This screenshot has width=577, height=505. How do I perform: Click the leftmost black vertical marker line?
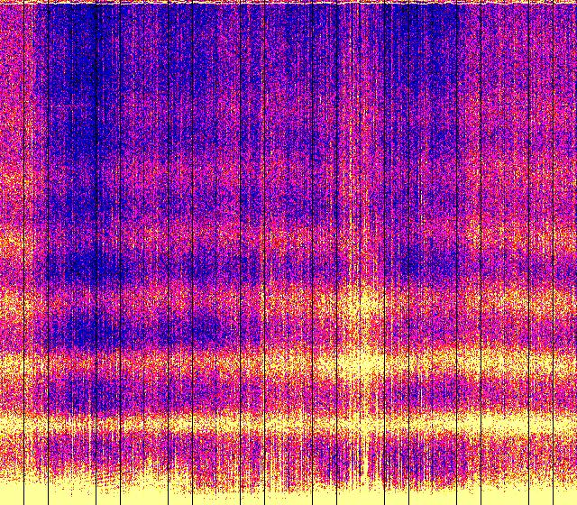pyautogui.click(x=23, y=252)
